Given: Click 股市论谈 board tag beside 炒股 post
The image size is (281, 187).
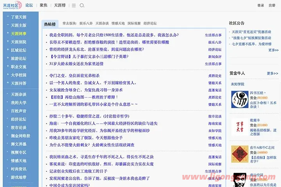Looking at the screenshot, I should coord(215,116).
